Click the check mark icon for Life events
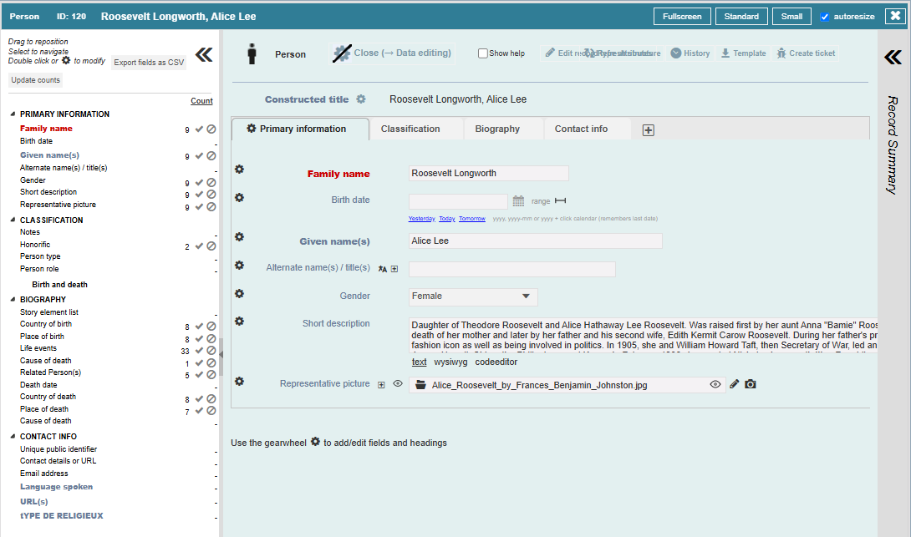911x537 pixels. [x=199, y=351]
